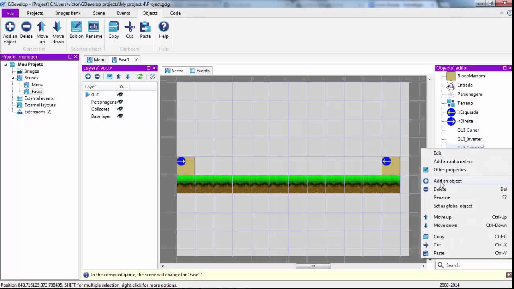Screen dimensions: 514x289
Task: Switch to the Code ribbon tab
Action: tap(175, 13)
